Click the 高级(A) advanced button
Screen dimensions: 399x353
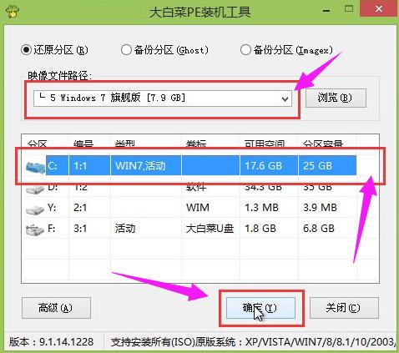tap(56, 308)
